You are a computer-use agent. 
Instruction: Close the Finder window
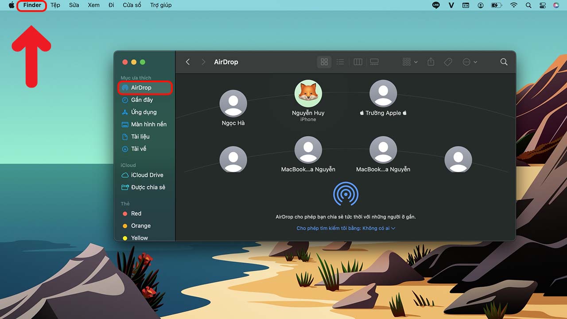tap(125, 62)
